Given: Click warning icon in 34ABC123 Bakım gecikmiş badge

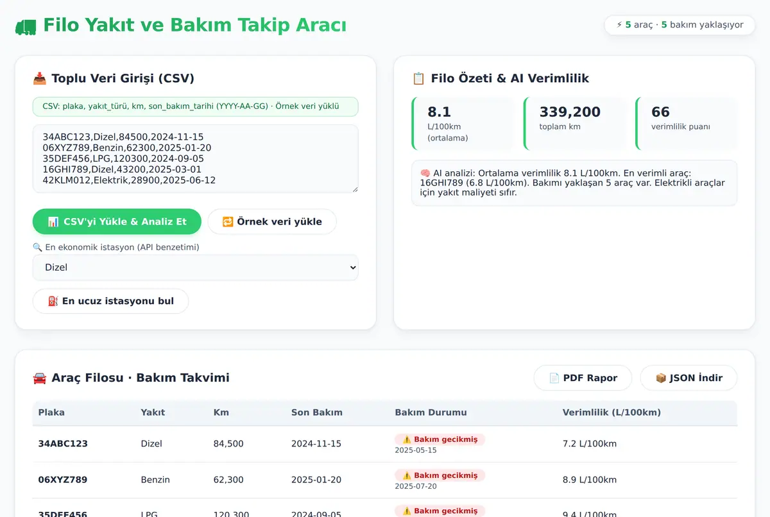Looking at the screenshot, I should (x=407, y=439).
